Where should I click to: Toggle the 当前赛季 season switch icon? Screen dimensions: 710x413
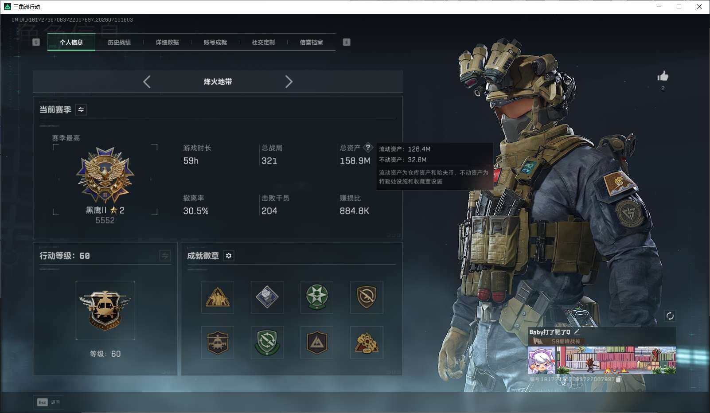[x=81, y=109]
